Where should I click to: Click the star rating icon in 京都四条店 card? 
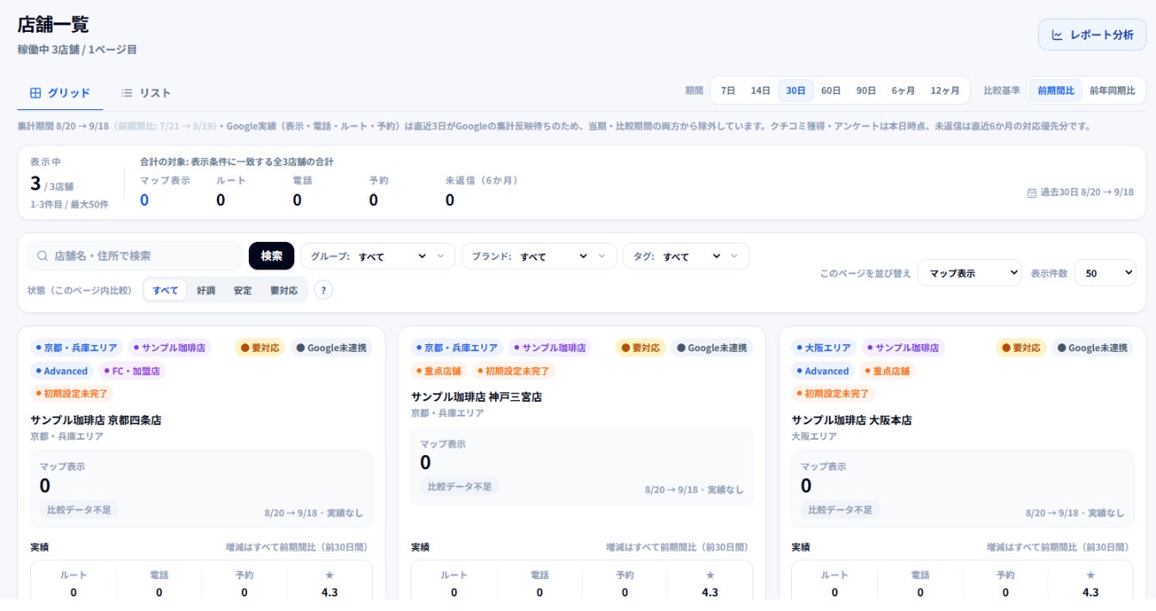(x=330, y=575)
